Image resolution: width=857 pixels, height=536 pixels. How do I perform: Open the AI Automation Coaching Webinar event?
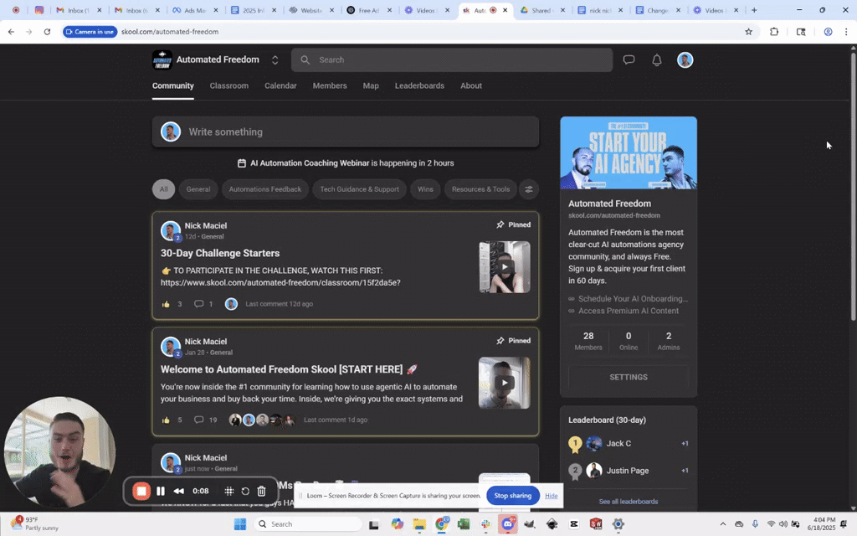[346, 163]
